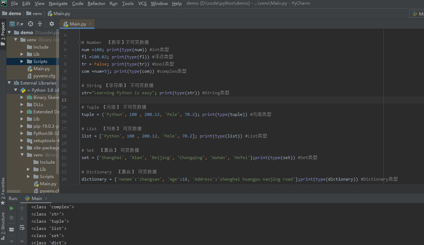Stop the running process in Run panel
Viewport: 424px width, 245px height.
(x=11, y=218)
